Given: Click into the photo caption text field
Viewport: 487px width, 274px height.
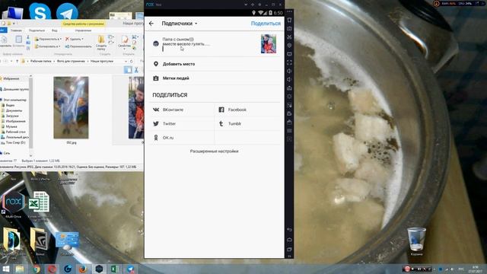Looking at the screenshot, I should pos(210,44).
